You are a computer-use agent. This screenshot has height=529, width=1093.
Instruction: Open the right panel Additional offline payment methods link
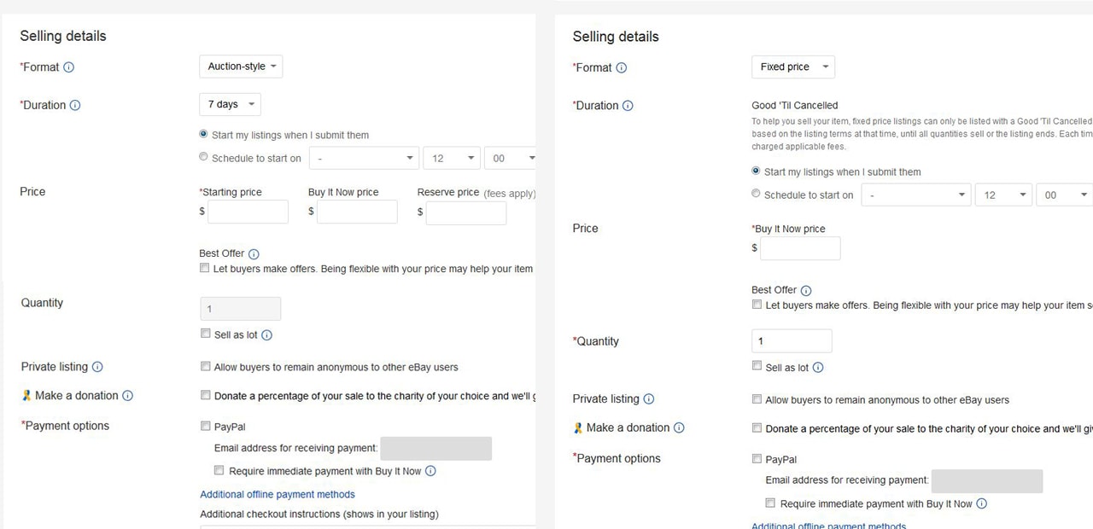(x=828, y=526)
